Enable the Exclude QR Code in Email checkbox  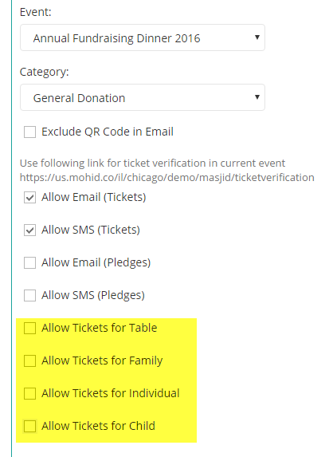(29, 132)
